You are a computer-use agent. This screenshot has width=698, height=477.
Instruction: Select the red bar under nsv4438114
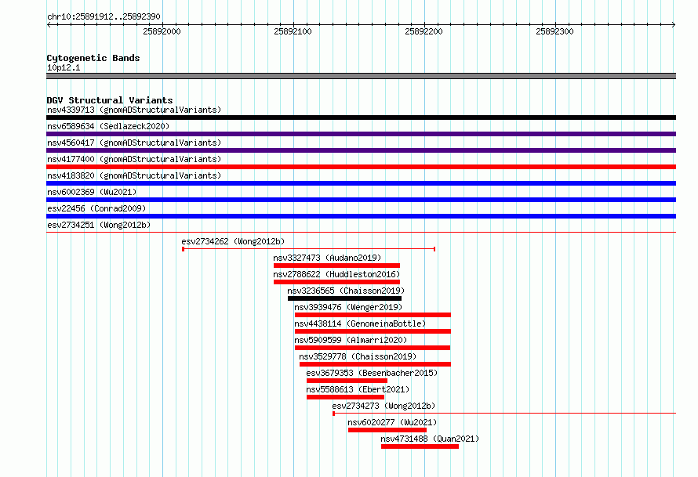pos(373,331)
